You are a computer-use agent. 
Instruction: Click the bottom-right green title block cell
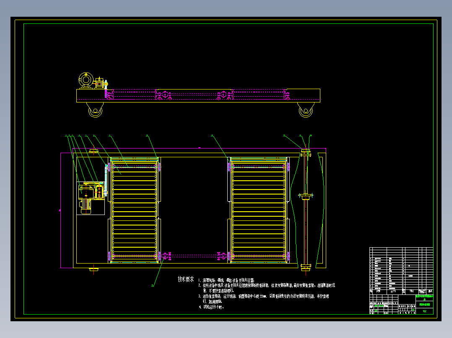coord(424,311)
